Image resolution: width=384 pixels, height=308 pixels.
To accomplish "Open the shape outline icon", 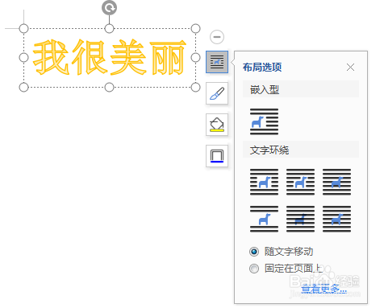I will [217, 156].
